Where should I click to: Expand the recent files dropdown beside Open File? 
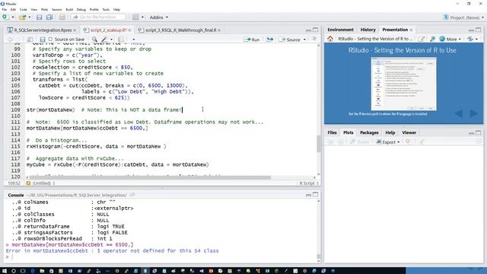pyautogui.click(x=30, y=18)
